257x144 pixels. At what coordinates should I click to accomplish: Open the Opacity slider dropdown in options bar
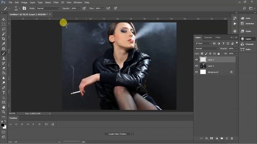point(79,8)
